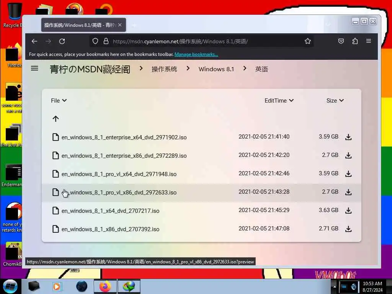Screen dimensions: 392x294
Task: Open en_windows_8_1_enterprise_x86_dvd_2972289.iso file name
Action: (x=124, y=155)
